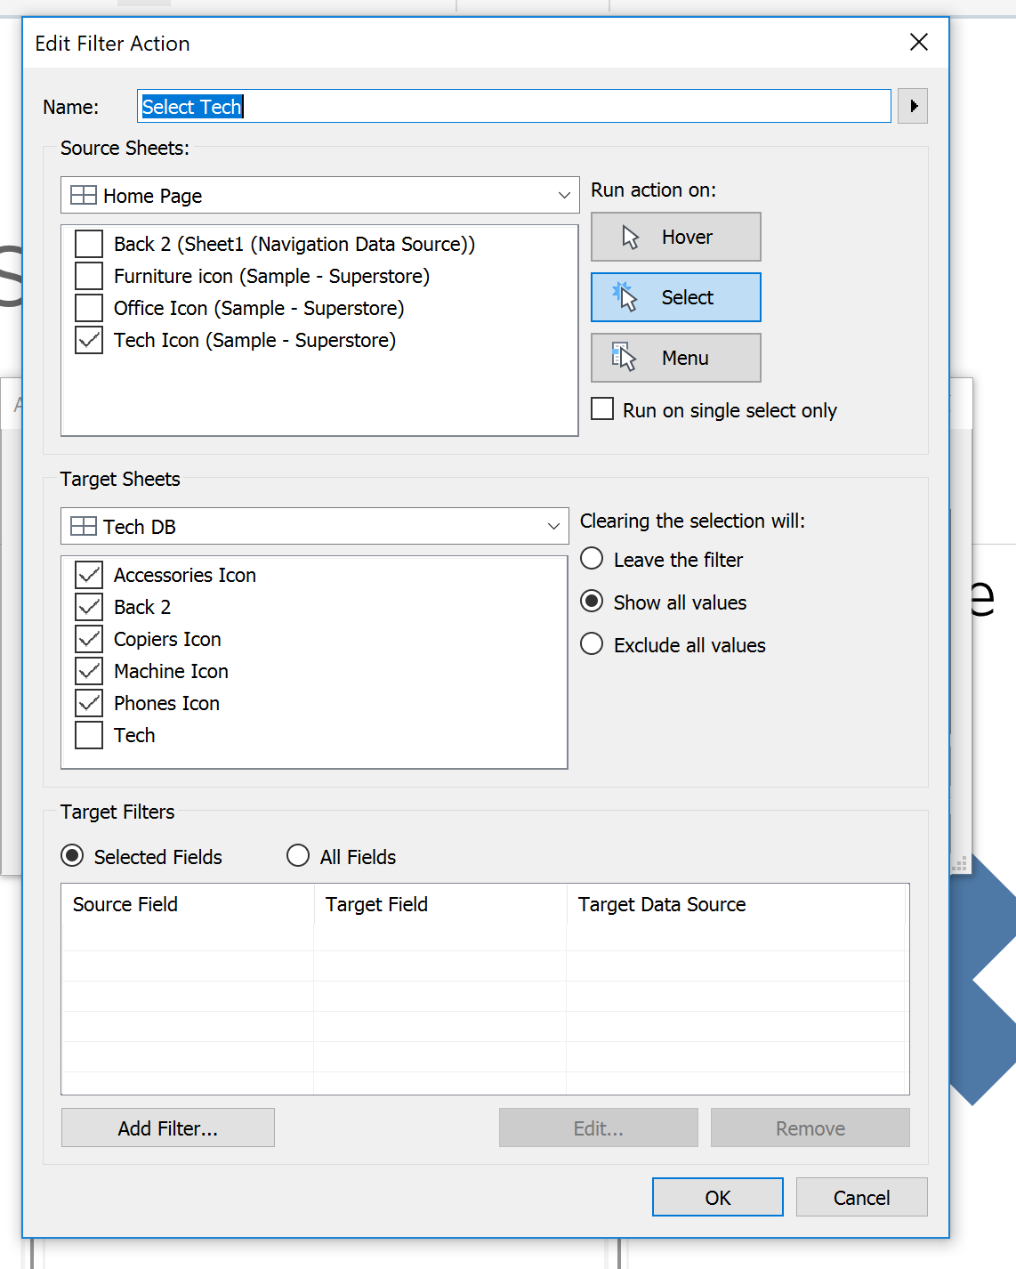This screenshot has width=1016, height=1269.
Task: Select the Leave the filter option
Action: pos(592,559)
